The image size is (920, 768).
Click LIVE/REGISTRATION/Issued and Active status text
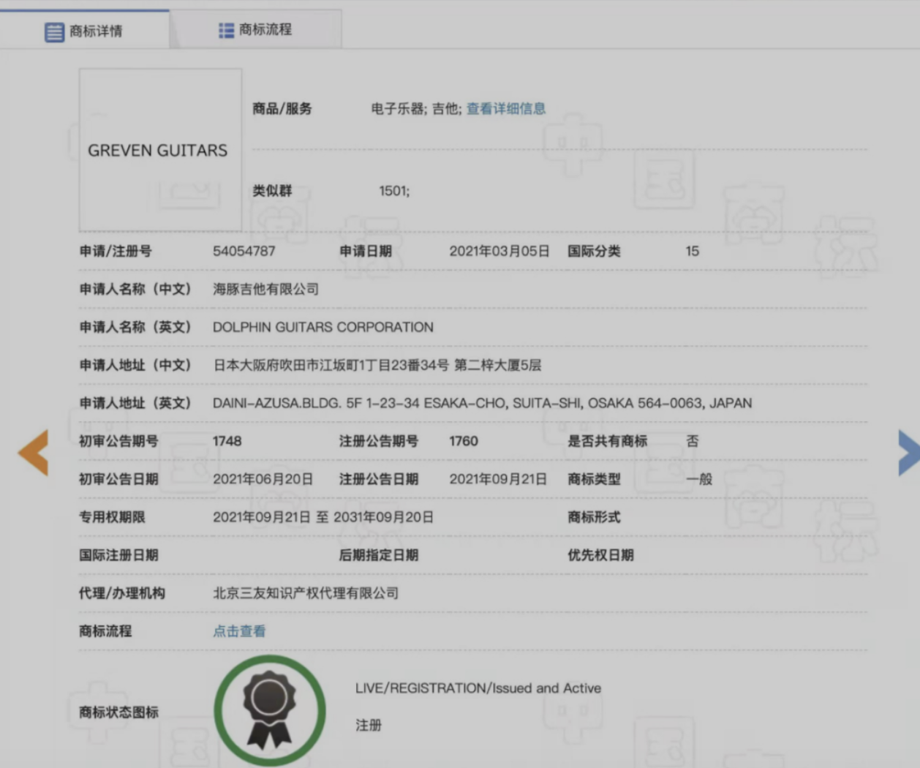tap(478, 688)
